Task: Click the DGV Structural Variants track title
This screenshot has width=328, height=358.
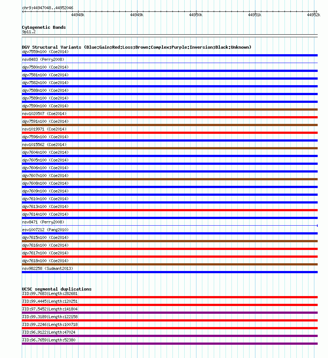Action: (x=136, y=47)
